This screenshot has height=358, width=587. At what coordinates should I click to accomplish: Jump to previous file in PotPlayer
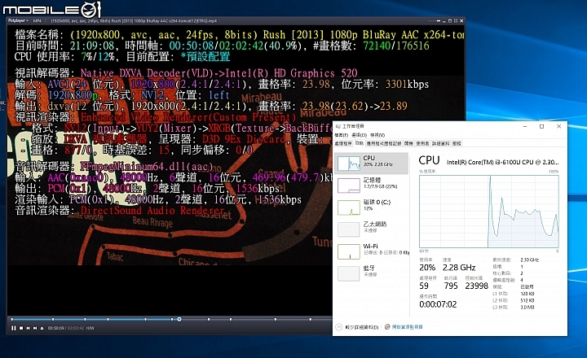[x=28, y=328]
